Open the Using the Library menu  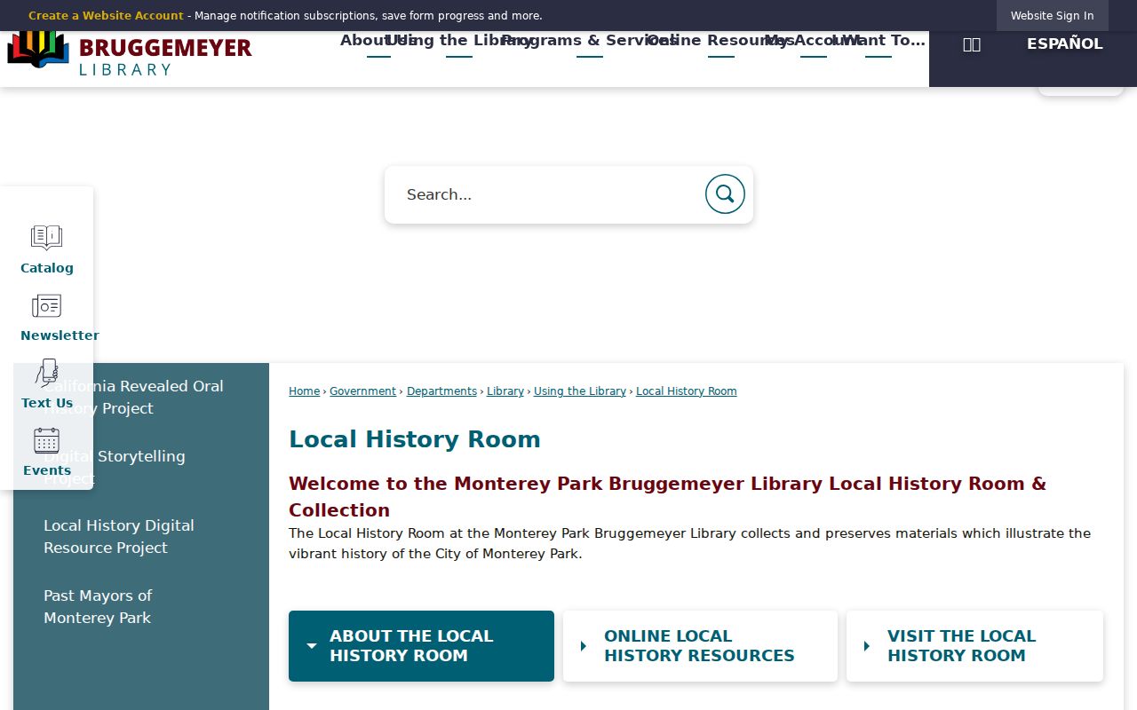pos(459,41)
